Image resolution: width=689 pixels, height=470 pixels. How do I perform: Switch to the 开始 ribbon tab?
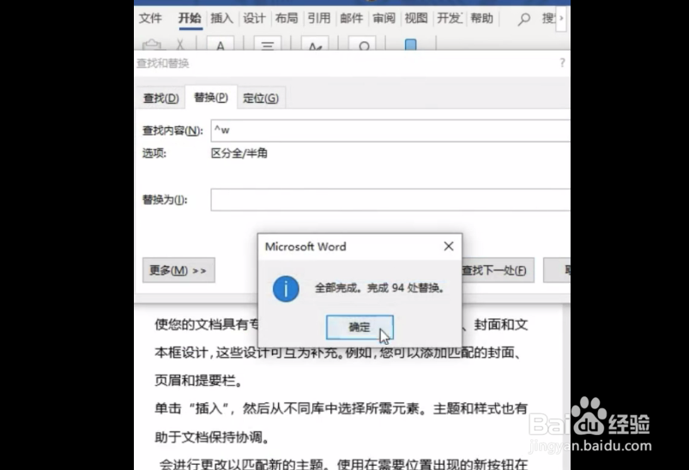point(190,19)
